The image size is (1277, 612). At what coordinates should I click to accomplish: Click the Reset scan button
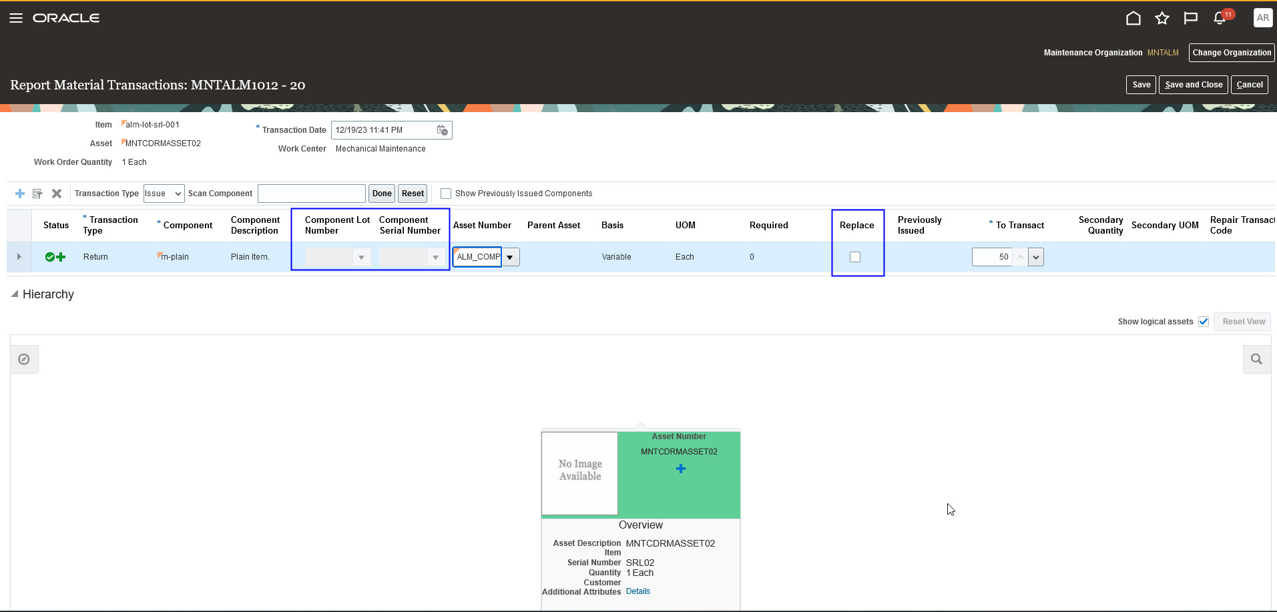pyautogui.click(x=413, y=194)
